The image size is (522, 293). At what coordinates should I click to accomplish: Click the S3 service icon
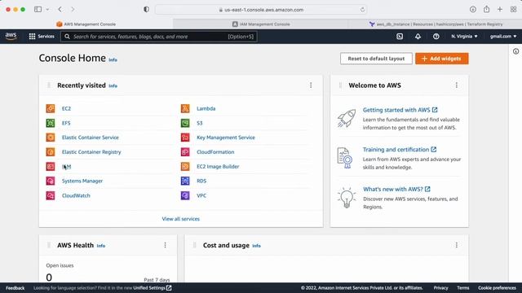(x=185, y=123)
